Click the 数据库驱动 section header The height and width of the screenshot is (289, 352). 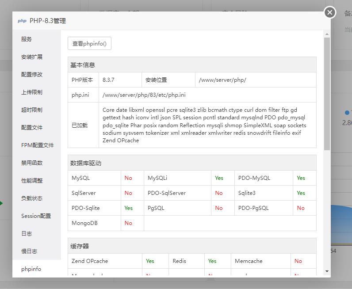point(192,163)
